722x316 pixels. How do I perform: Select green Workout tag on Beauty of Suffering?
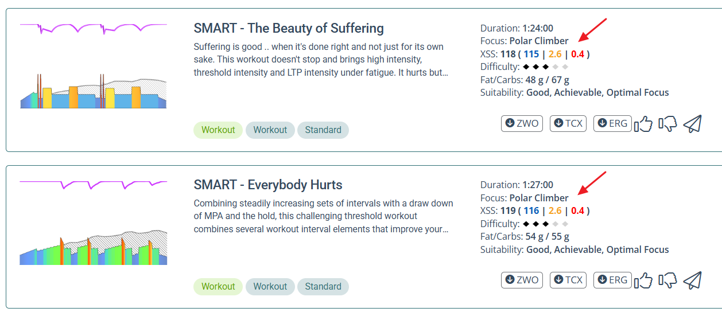coord(218,130)
